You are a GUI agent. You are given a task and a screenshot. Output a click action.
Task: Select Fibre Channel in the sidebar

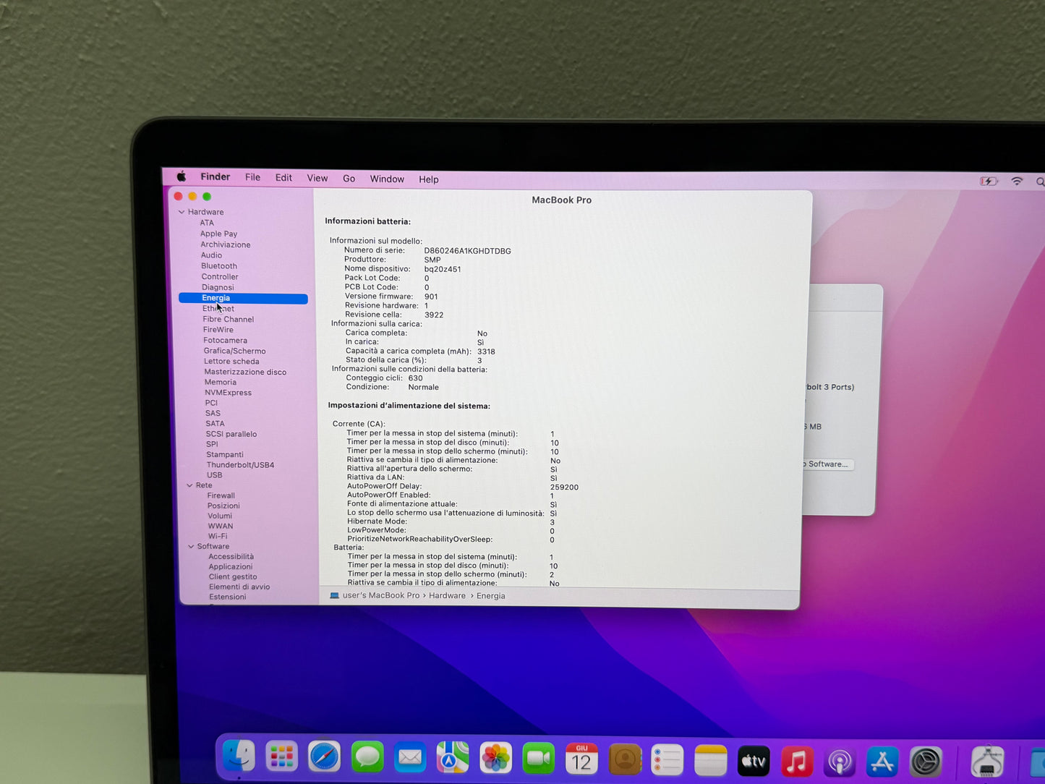[x=228, y=319]
